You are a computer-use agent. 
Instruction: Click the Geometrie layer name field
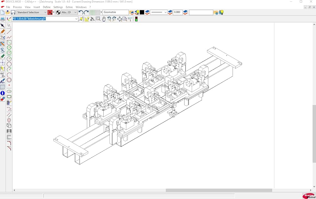(115, 12)
